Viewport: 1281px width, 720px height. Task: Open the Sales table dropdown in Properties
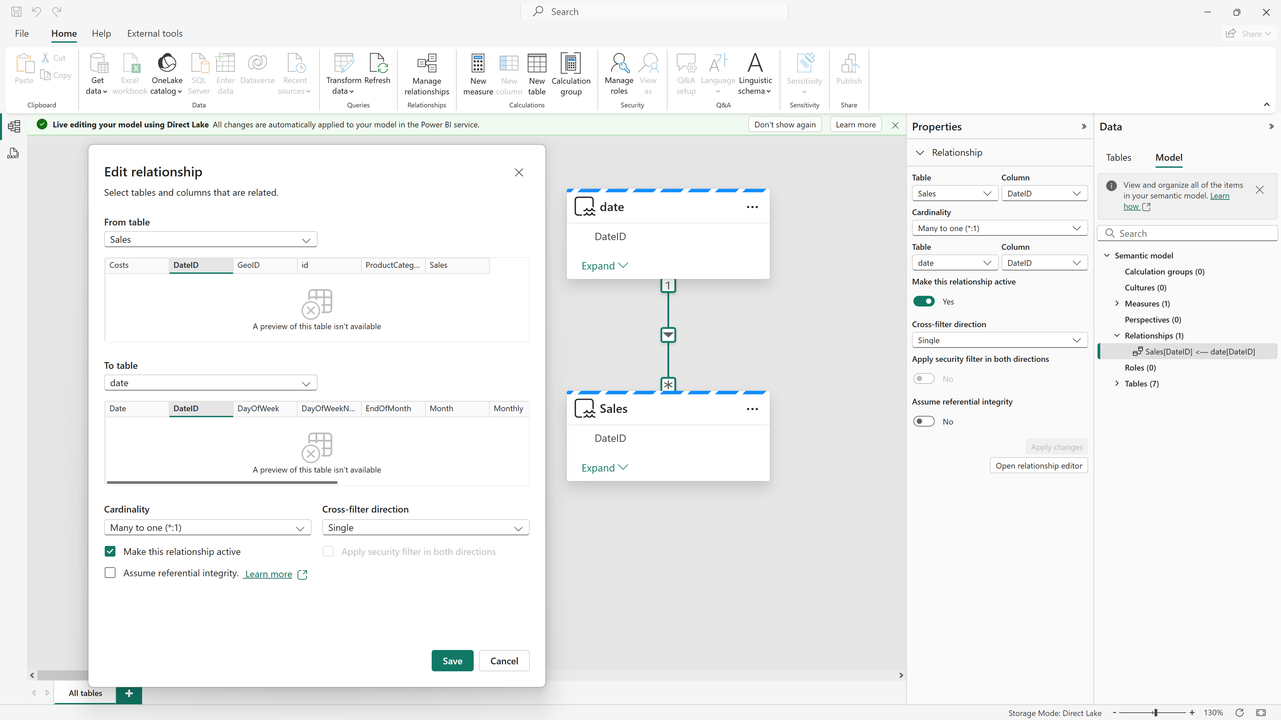click(955, 193)
